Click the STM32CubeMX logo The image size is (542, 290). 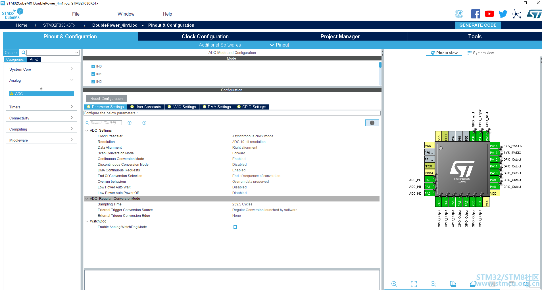point(12,14)
